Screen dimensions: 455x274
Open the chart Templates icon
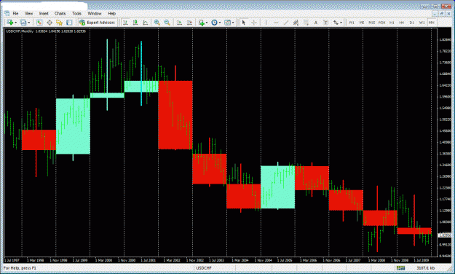point(227,23)
